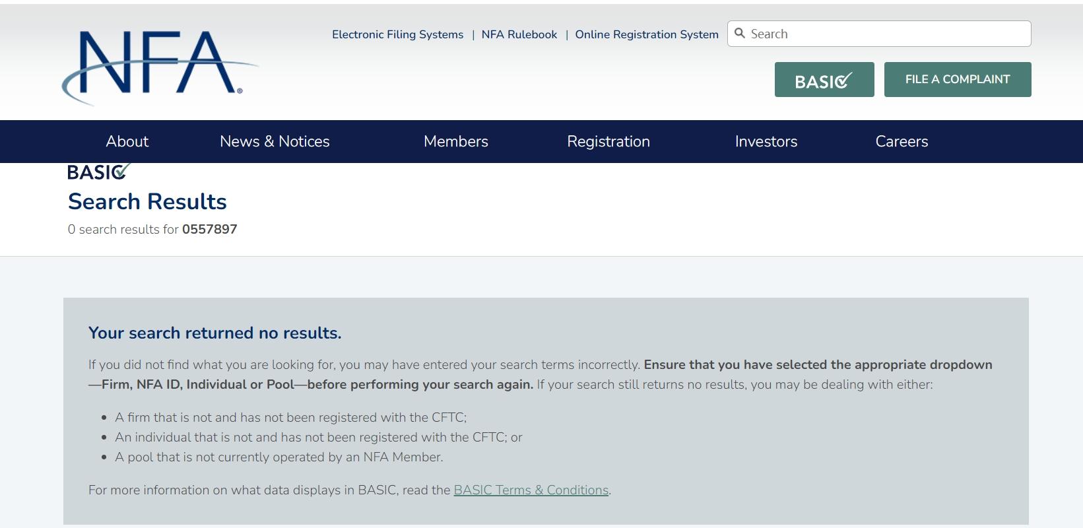The height and width of the screenshot is (528, 1083).
Task: Open the Careers menu
Action: tap(902, 141)
